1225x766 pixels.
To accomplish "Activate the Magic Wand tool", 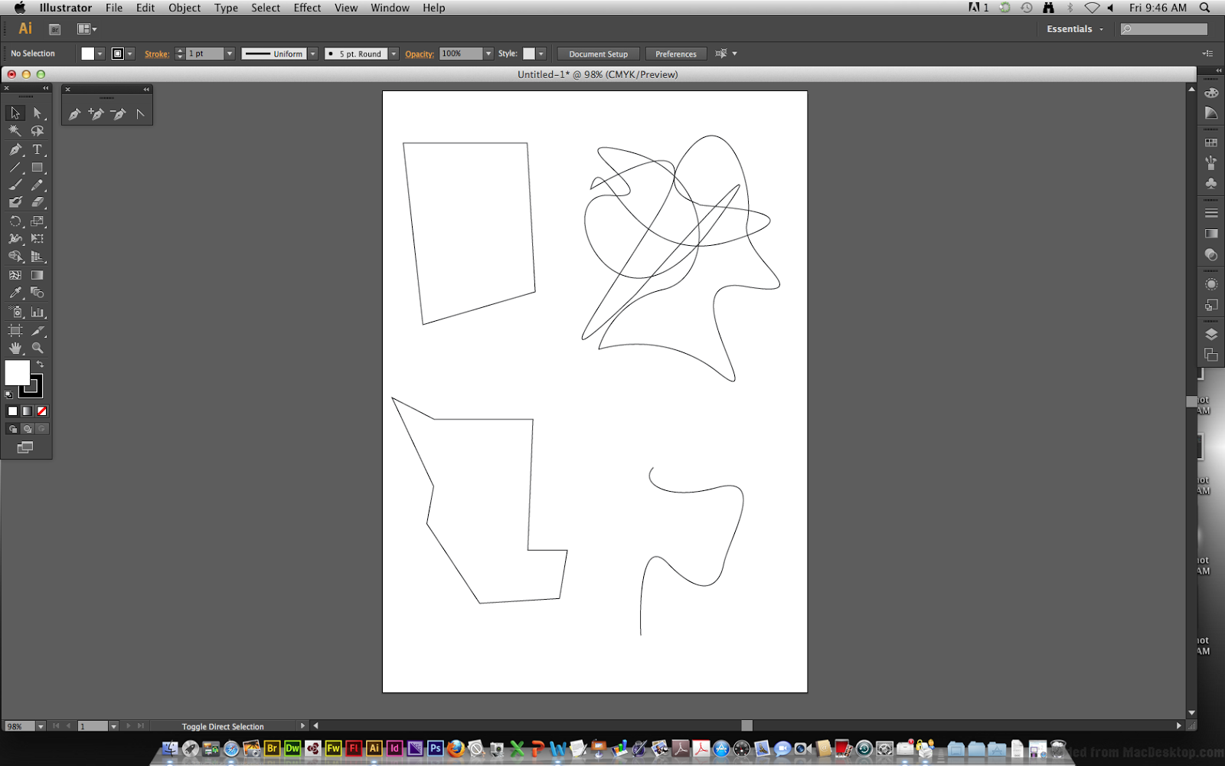I will point(15,131).
